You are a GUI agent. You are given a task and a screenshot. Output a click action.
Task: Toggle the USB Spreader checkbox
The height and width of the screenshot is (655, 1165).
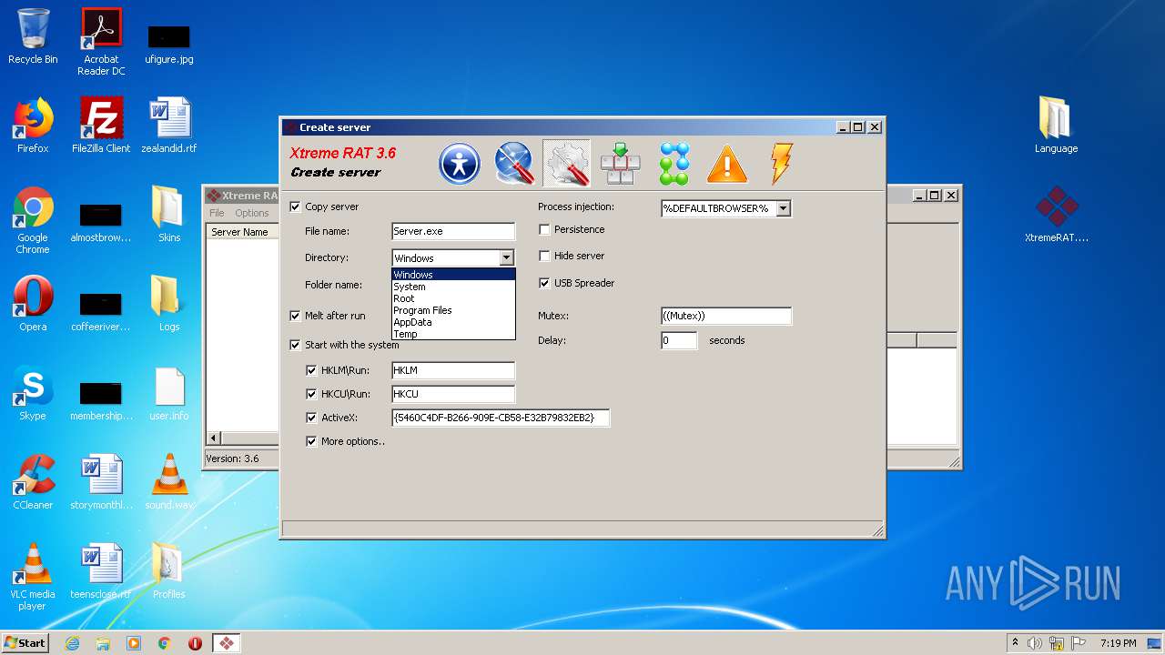coord(544,283)
